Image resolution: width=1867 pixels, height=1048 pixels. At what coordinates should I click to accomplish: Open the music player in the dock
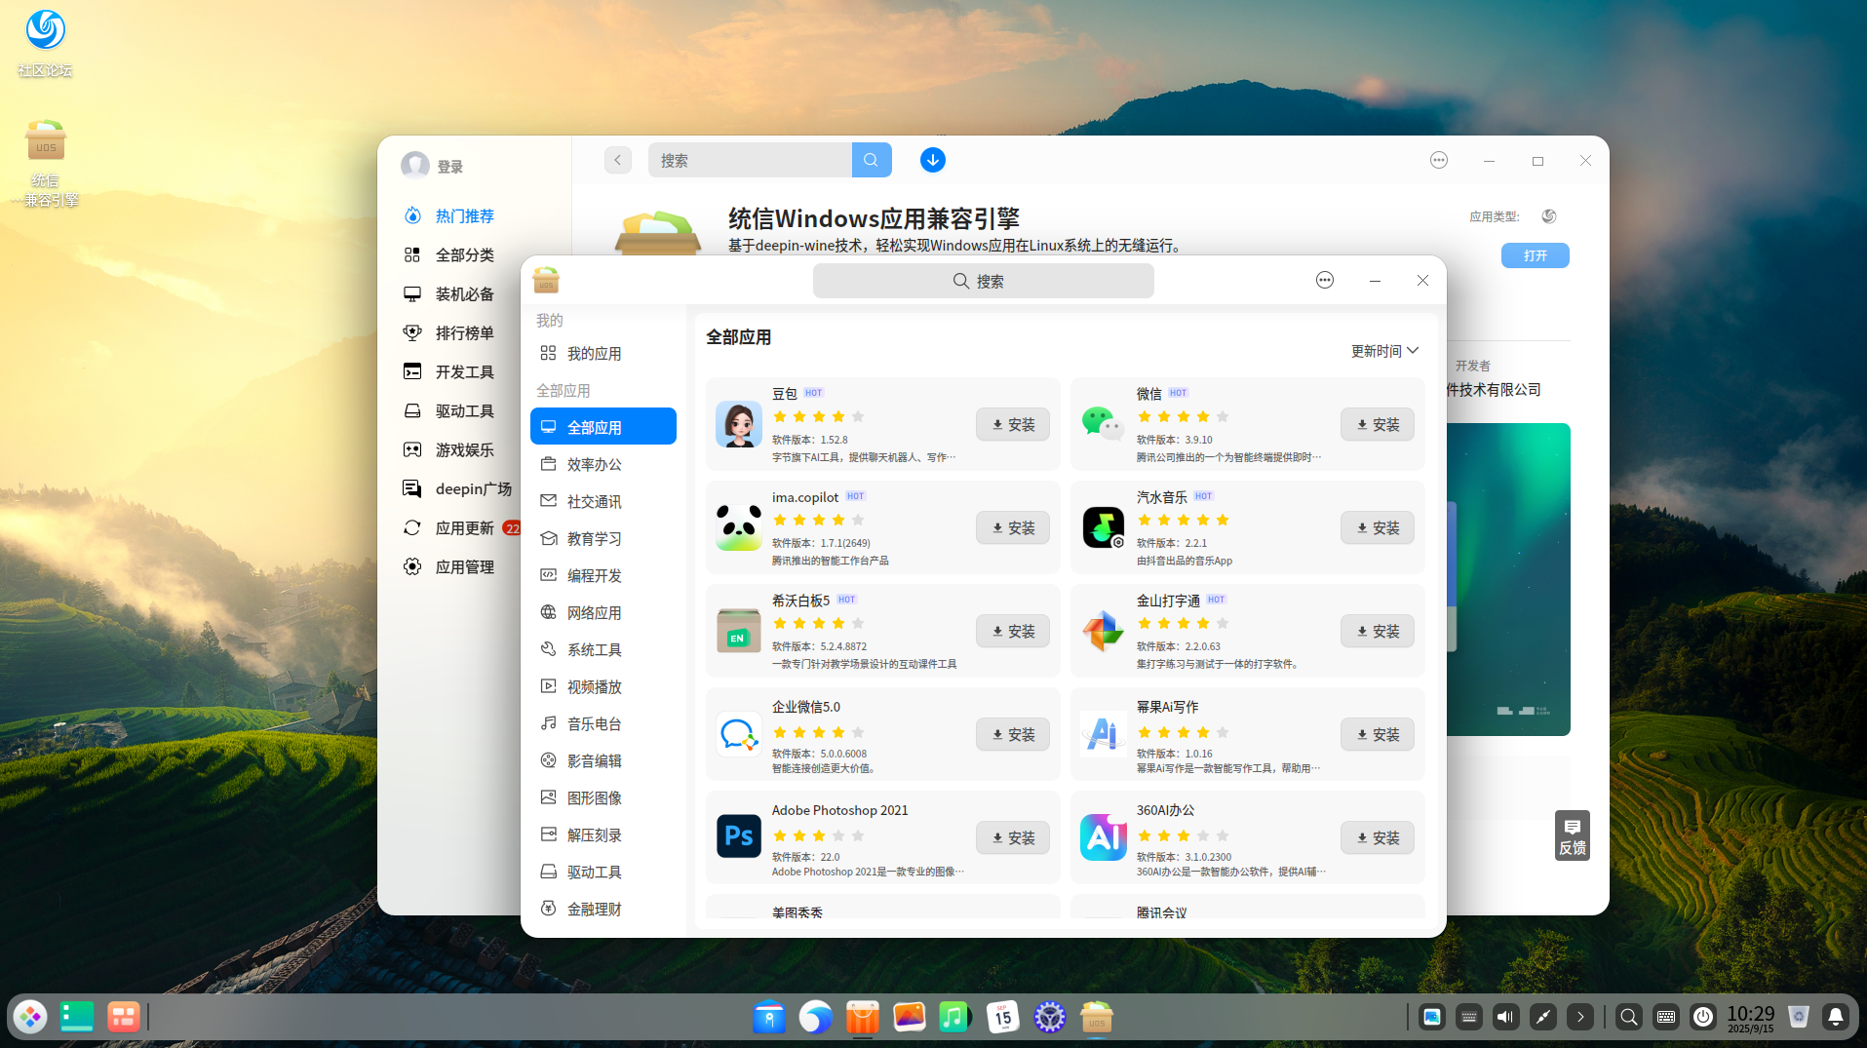point(953,1017)
